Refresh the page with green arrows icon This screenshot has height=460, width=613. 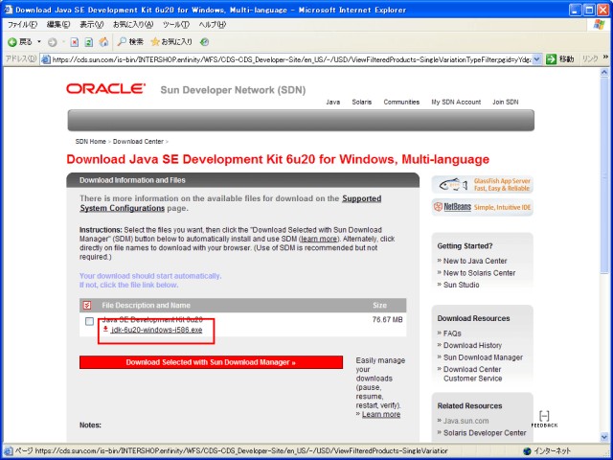coord(89,42)
